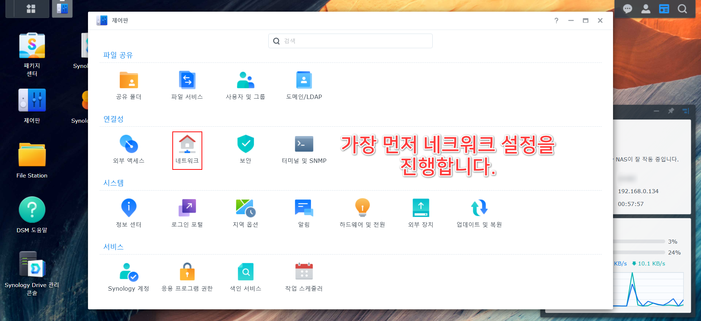The width and height of the screenshot is (701, 321).
Task: Open 파일 서비스 file services
Action: click(x=187, y=86)
